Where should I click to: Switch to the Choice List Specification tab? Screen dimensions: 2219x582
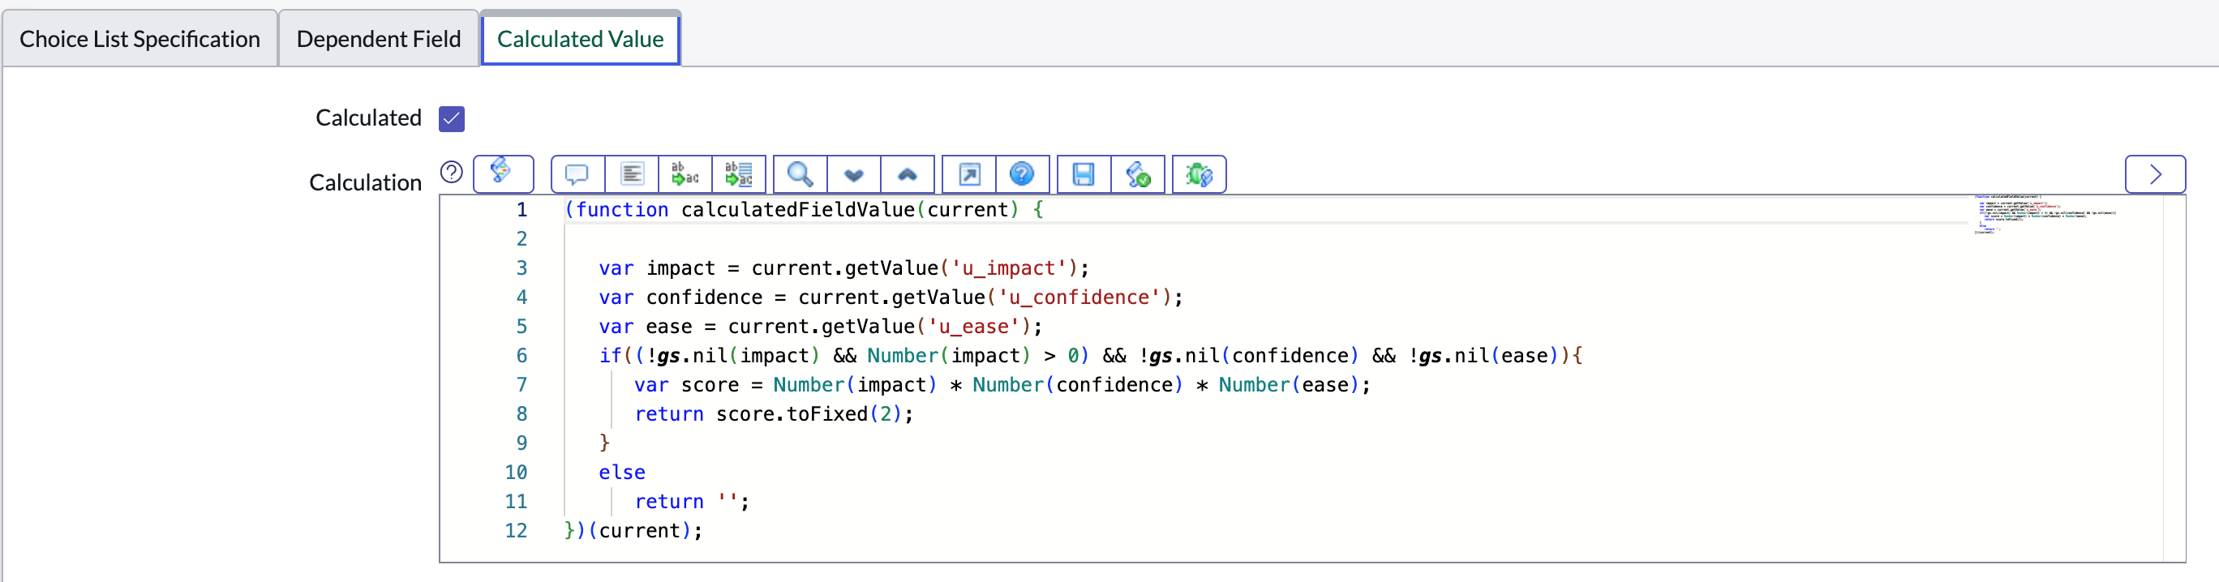pyautogui.click(x=139, y=39)
